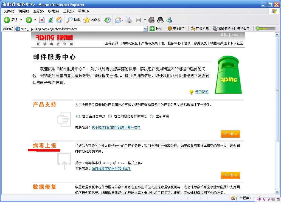Stop page loading with red X icon

click(x=42, y=20)
